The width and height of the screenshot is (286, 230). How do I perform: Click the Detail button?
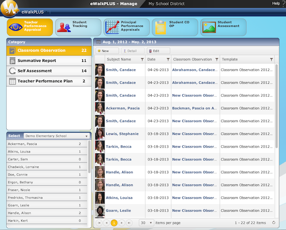click(x=133, y=51)
